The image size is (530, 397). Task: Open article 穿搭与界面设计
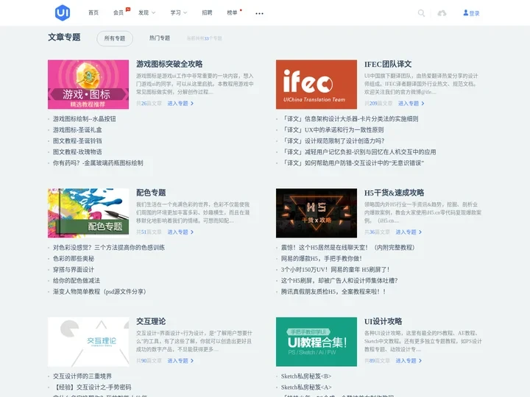coord(74,269)
